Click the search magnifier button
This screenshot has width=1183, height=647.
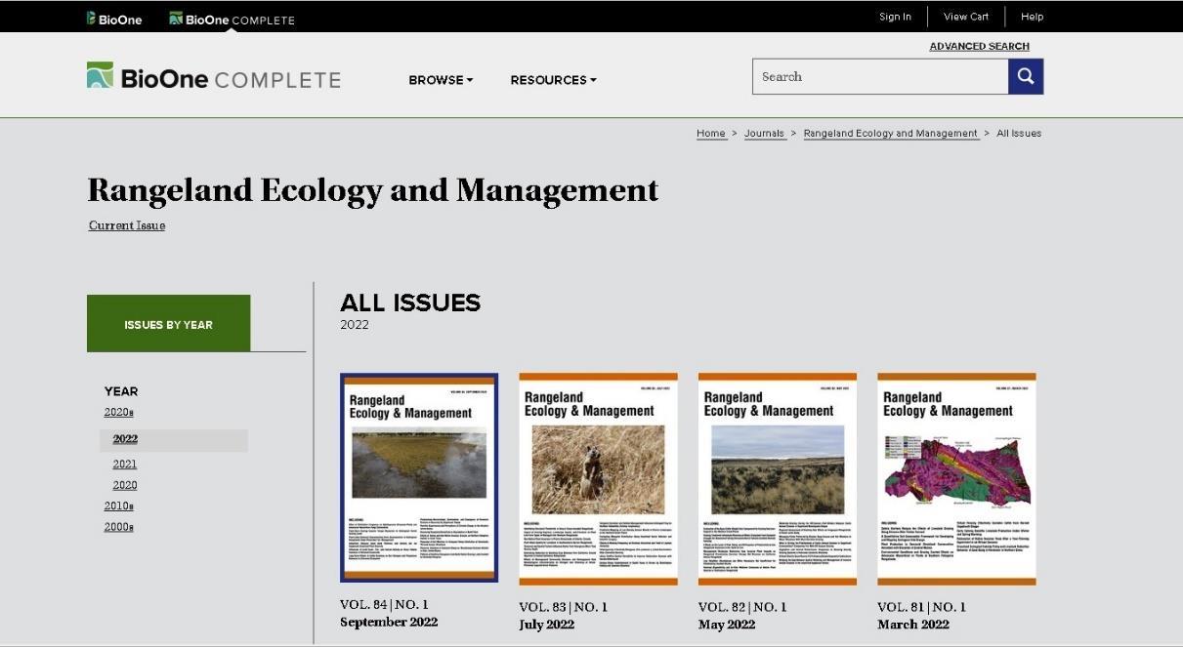(x=1026, y=76)
